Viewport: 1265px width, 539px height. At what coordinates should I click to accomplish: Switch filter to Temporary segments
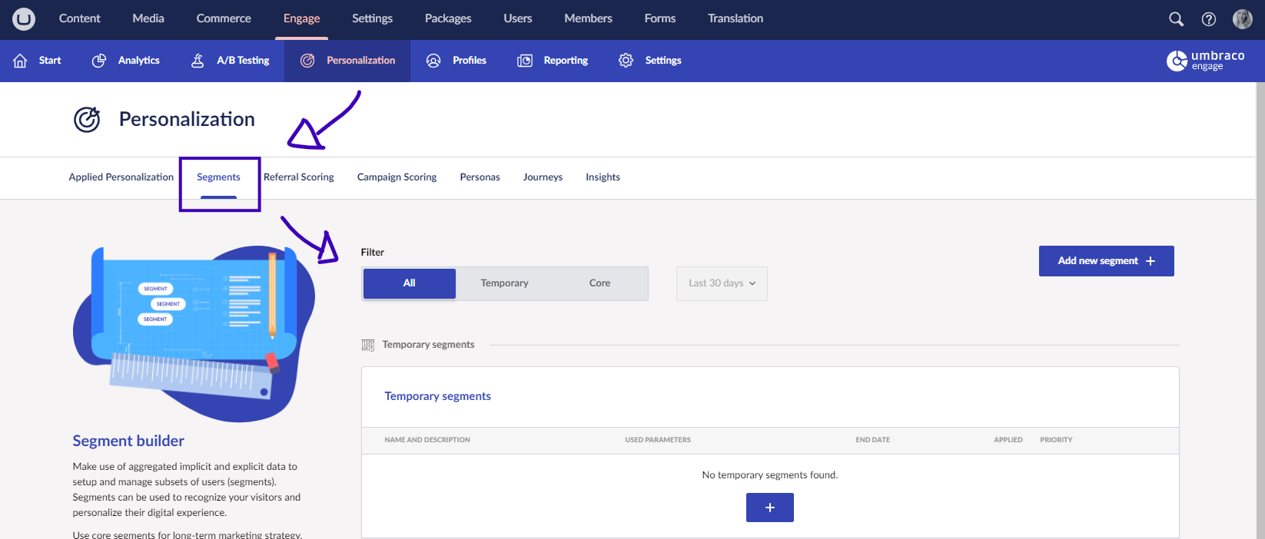504,283
